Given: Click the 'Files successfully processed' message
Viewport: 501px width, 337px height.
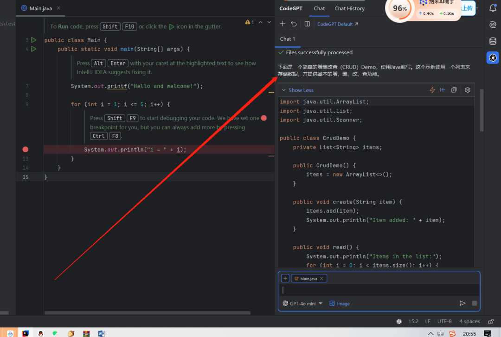Looking at the screenshot, I should pyautogui.click(x=319, y=52).
